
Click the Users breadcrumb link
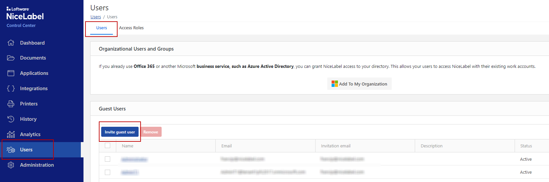coord(96,17)
